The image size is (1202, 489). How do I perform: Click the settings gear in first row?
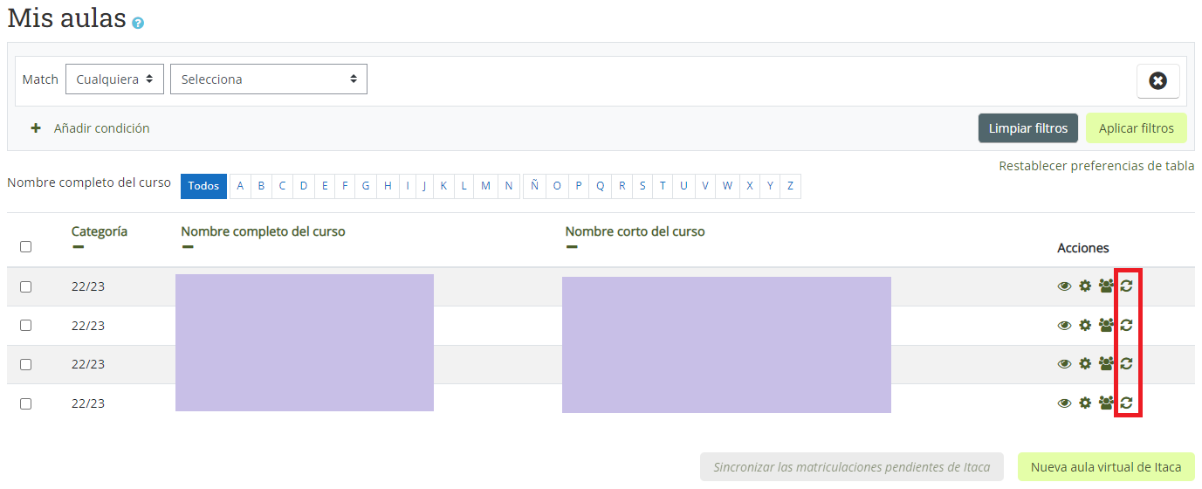click(1085, 286)
